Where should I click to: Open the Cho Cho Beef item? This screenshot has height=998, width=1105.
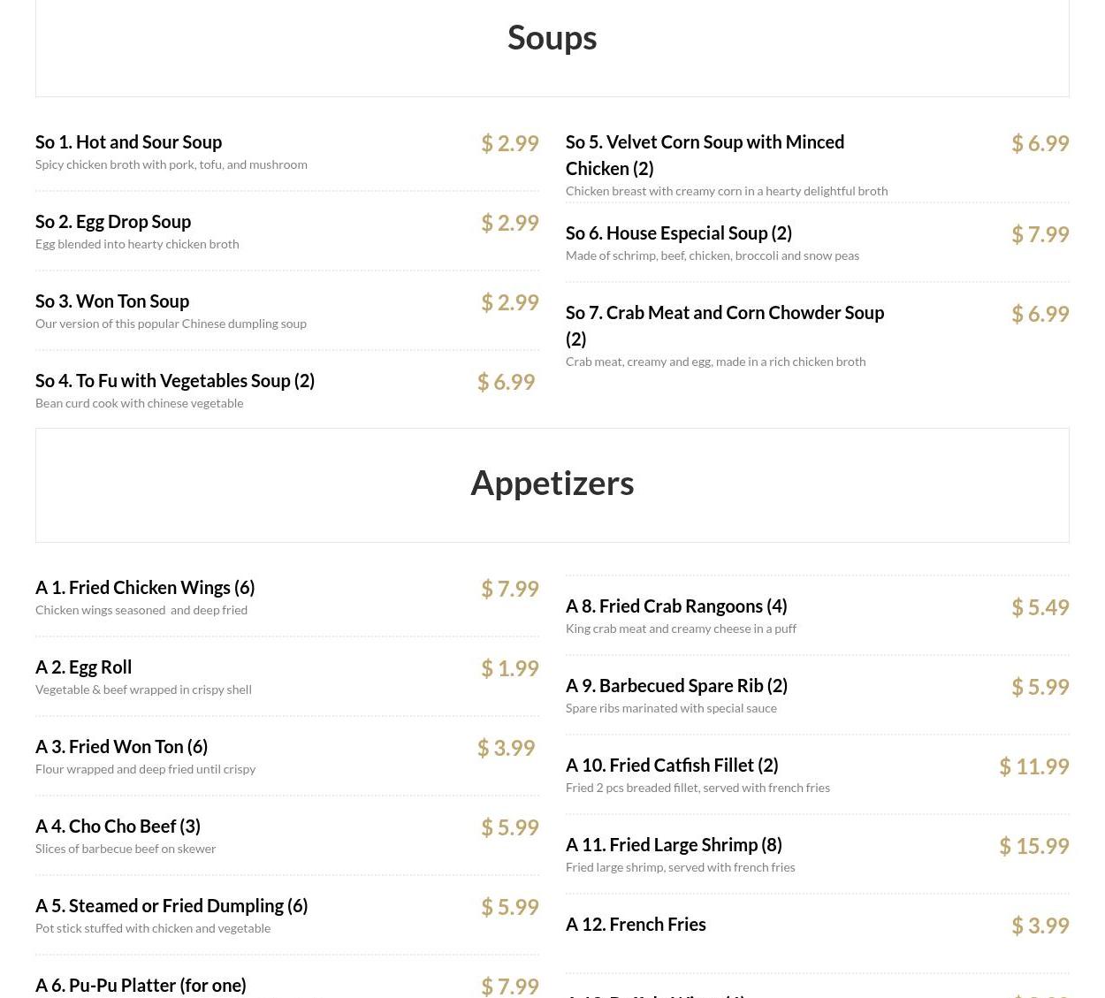(118, 827)
